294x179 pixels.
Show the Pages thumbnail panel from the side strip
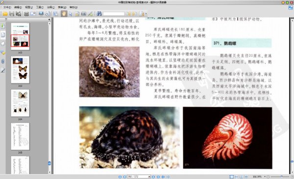tap(3, 35)
